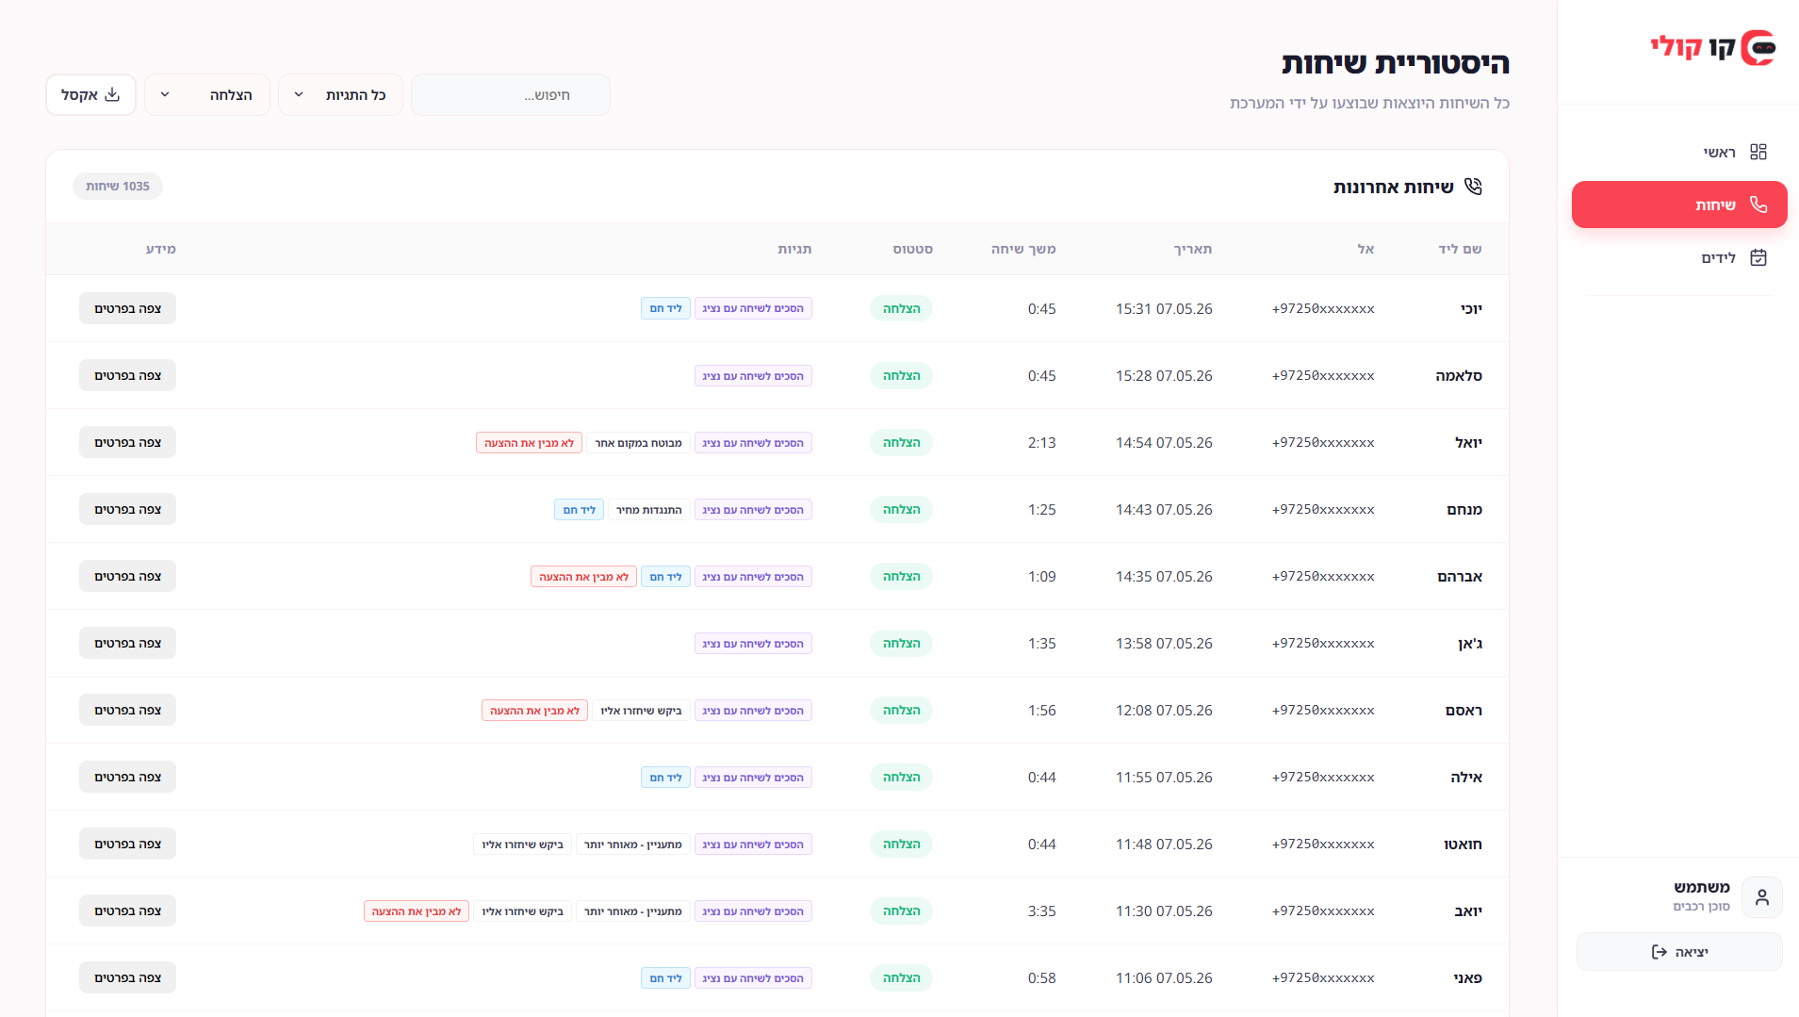Click the ליד חם tag in אברהם's row
Viewport: 1799px width, 1017px height.
[665, 576]
